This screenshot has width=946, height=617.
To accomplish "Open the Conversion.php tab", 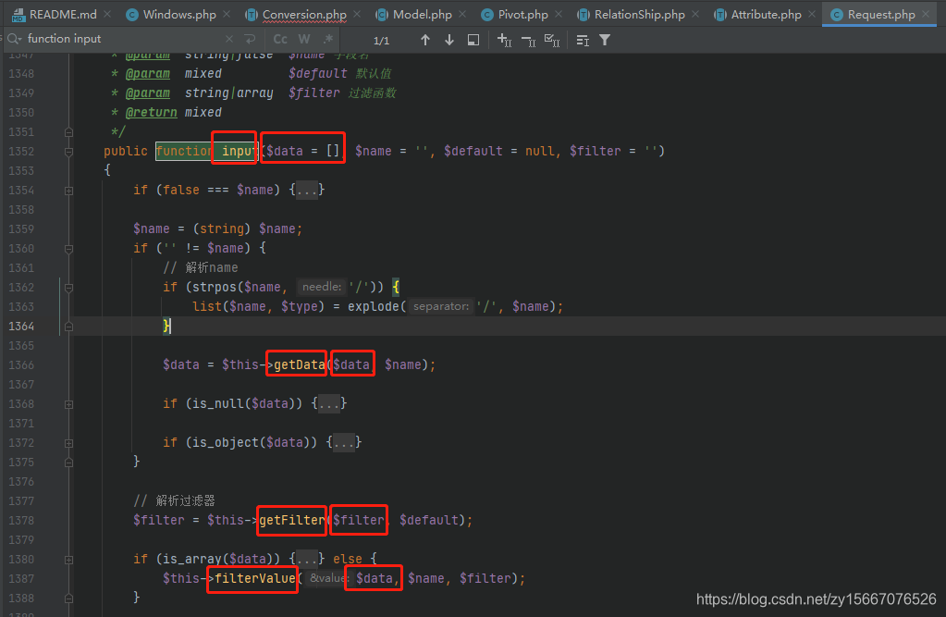I will tap(304, 15).
